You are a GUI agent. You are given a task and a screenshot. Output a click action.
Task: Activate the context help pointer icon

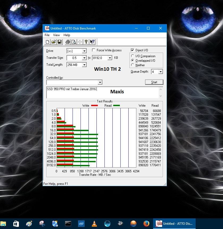[x=92, y=42]
